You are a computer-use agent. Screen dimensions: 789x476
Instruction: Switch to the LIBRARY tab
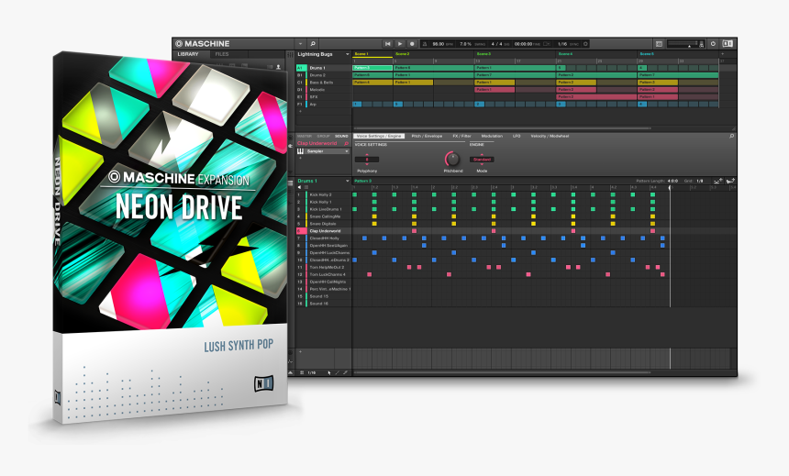click(x=188, y=54)
